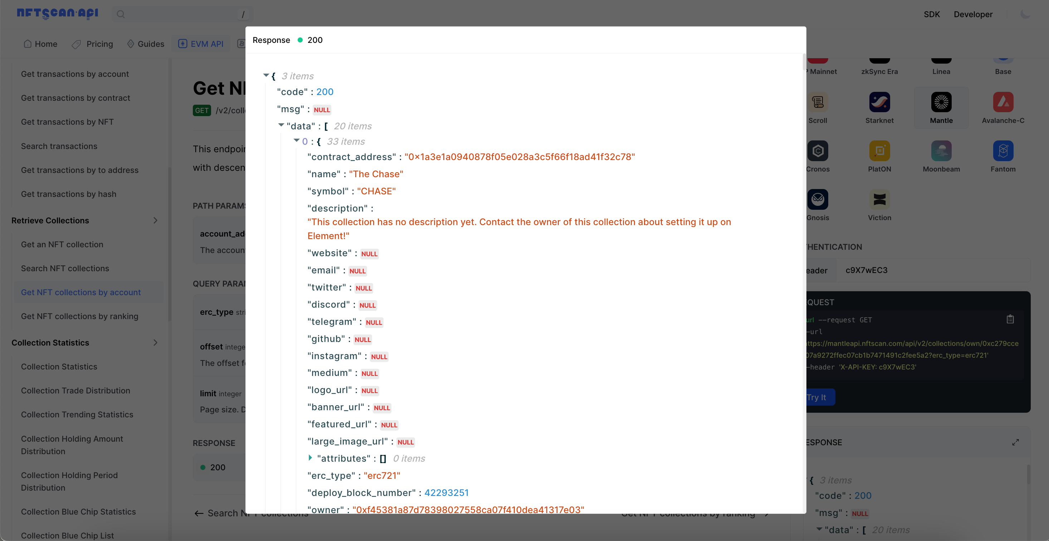The image size is (1049, 541).
Task: Click the zkSync Era chain label
Action: pos(879,71)
